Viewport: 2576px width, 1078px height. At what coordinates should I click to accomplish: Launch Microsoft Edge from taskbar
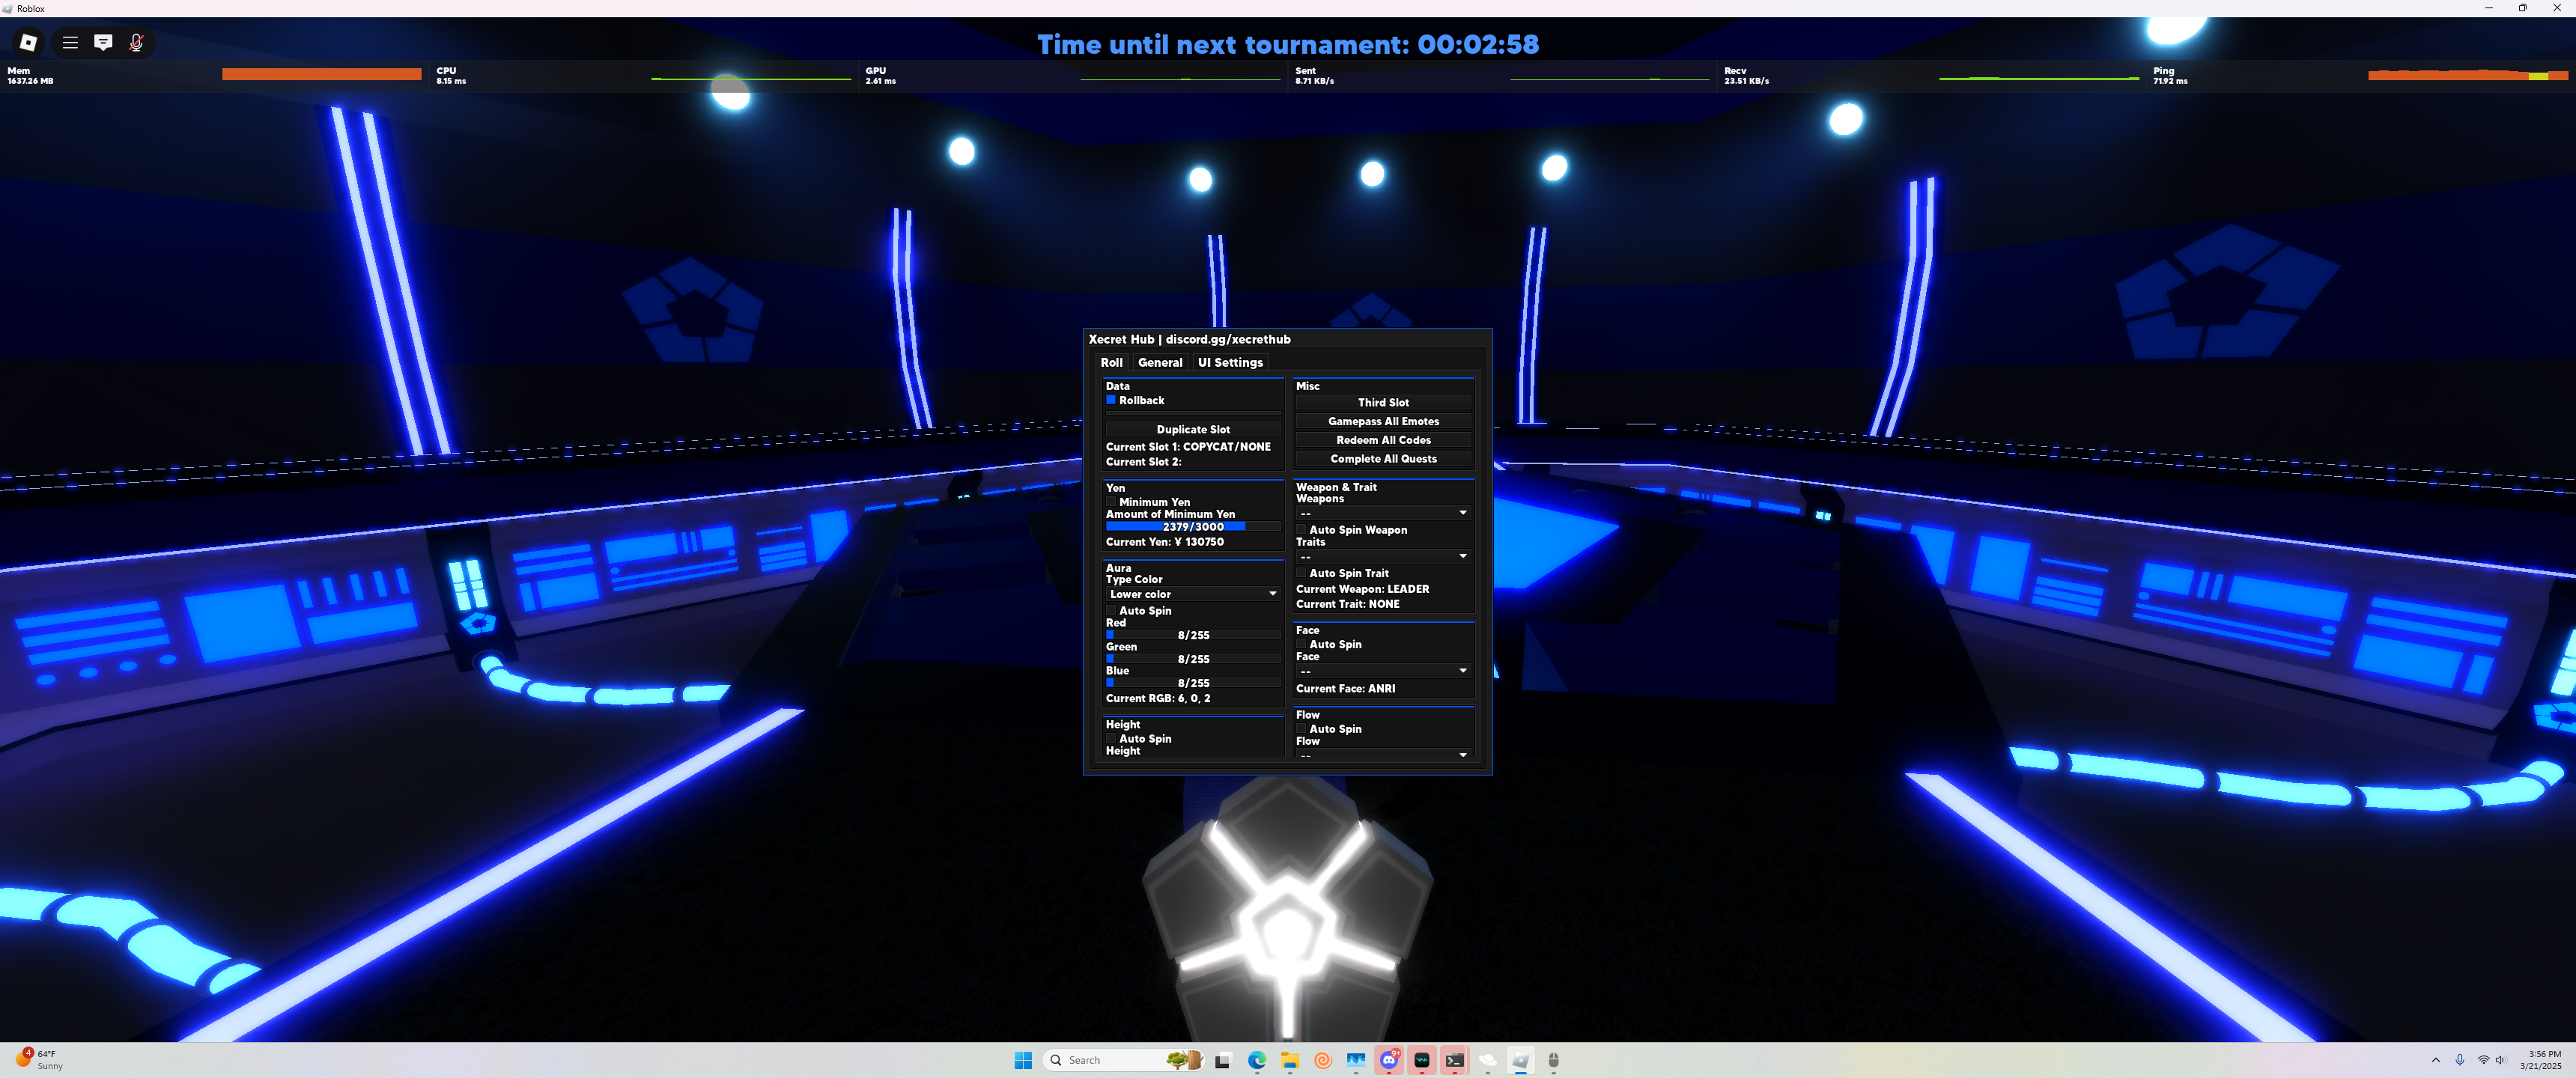[1256, 1060]
